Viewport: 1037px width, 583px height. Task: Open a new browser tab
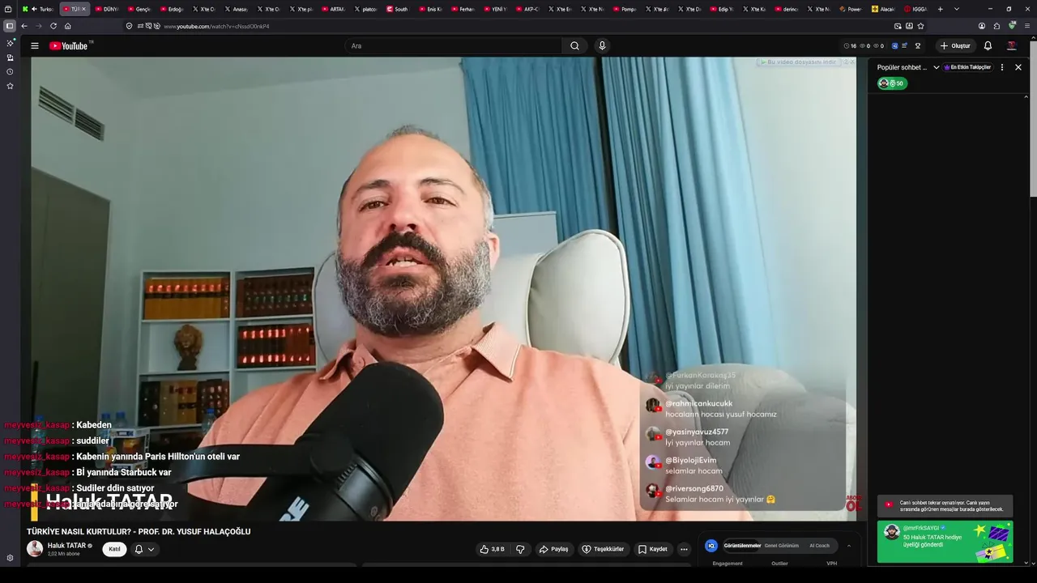940,9
